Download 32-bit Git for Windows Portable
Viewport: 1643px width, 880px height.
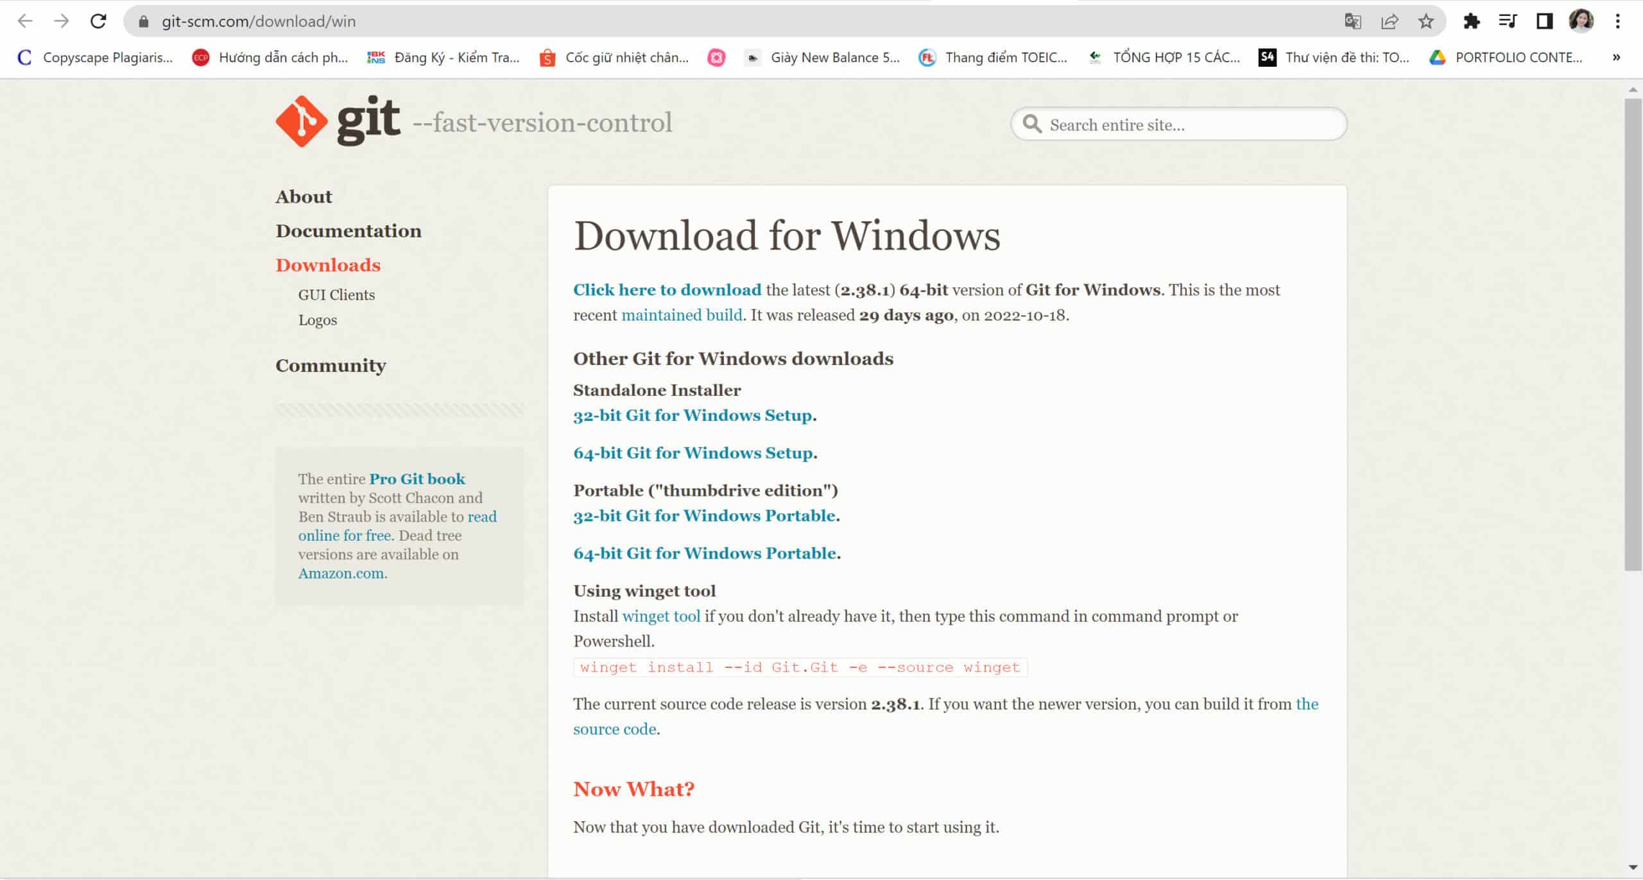705,516
